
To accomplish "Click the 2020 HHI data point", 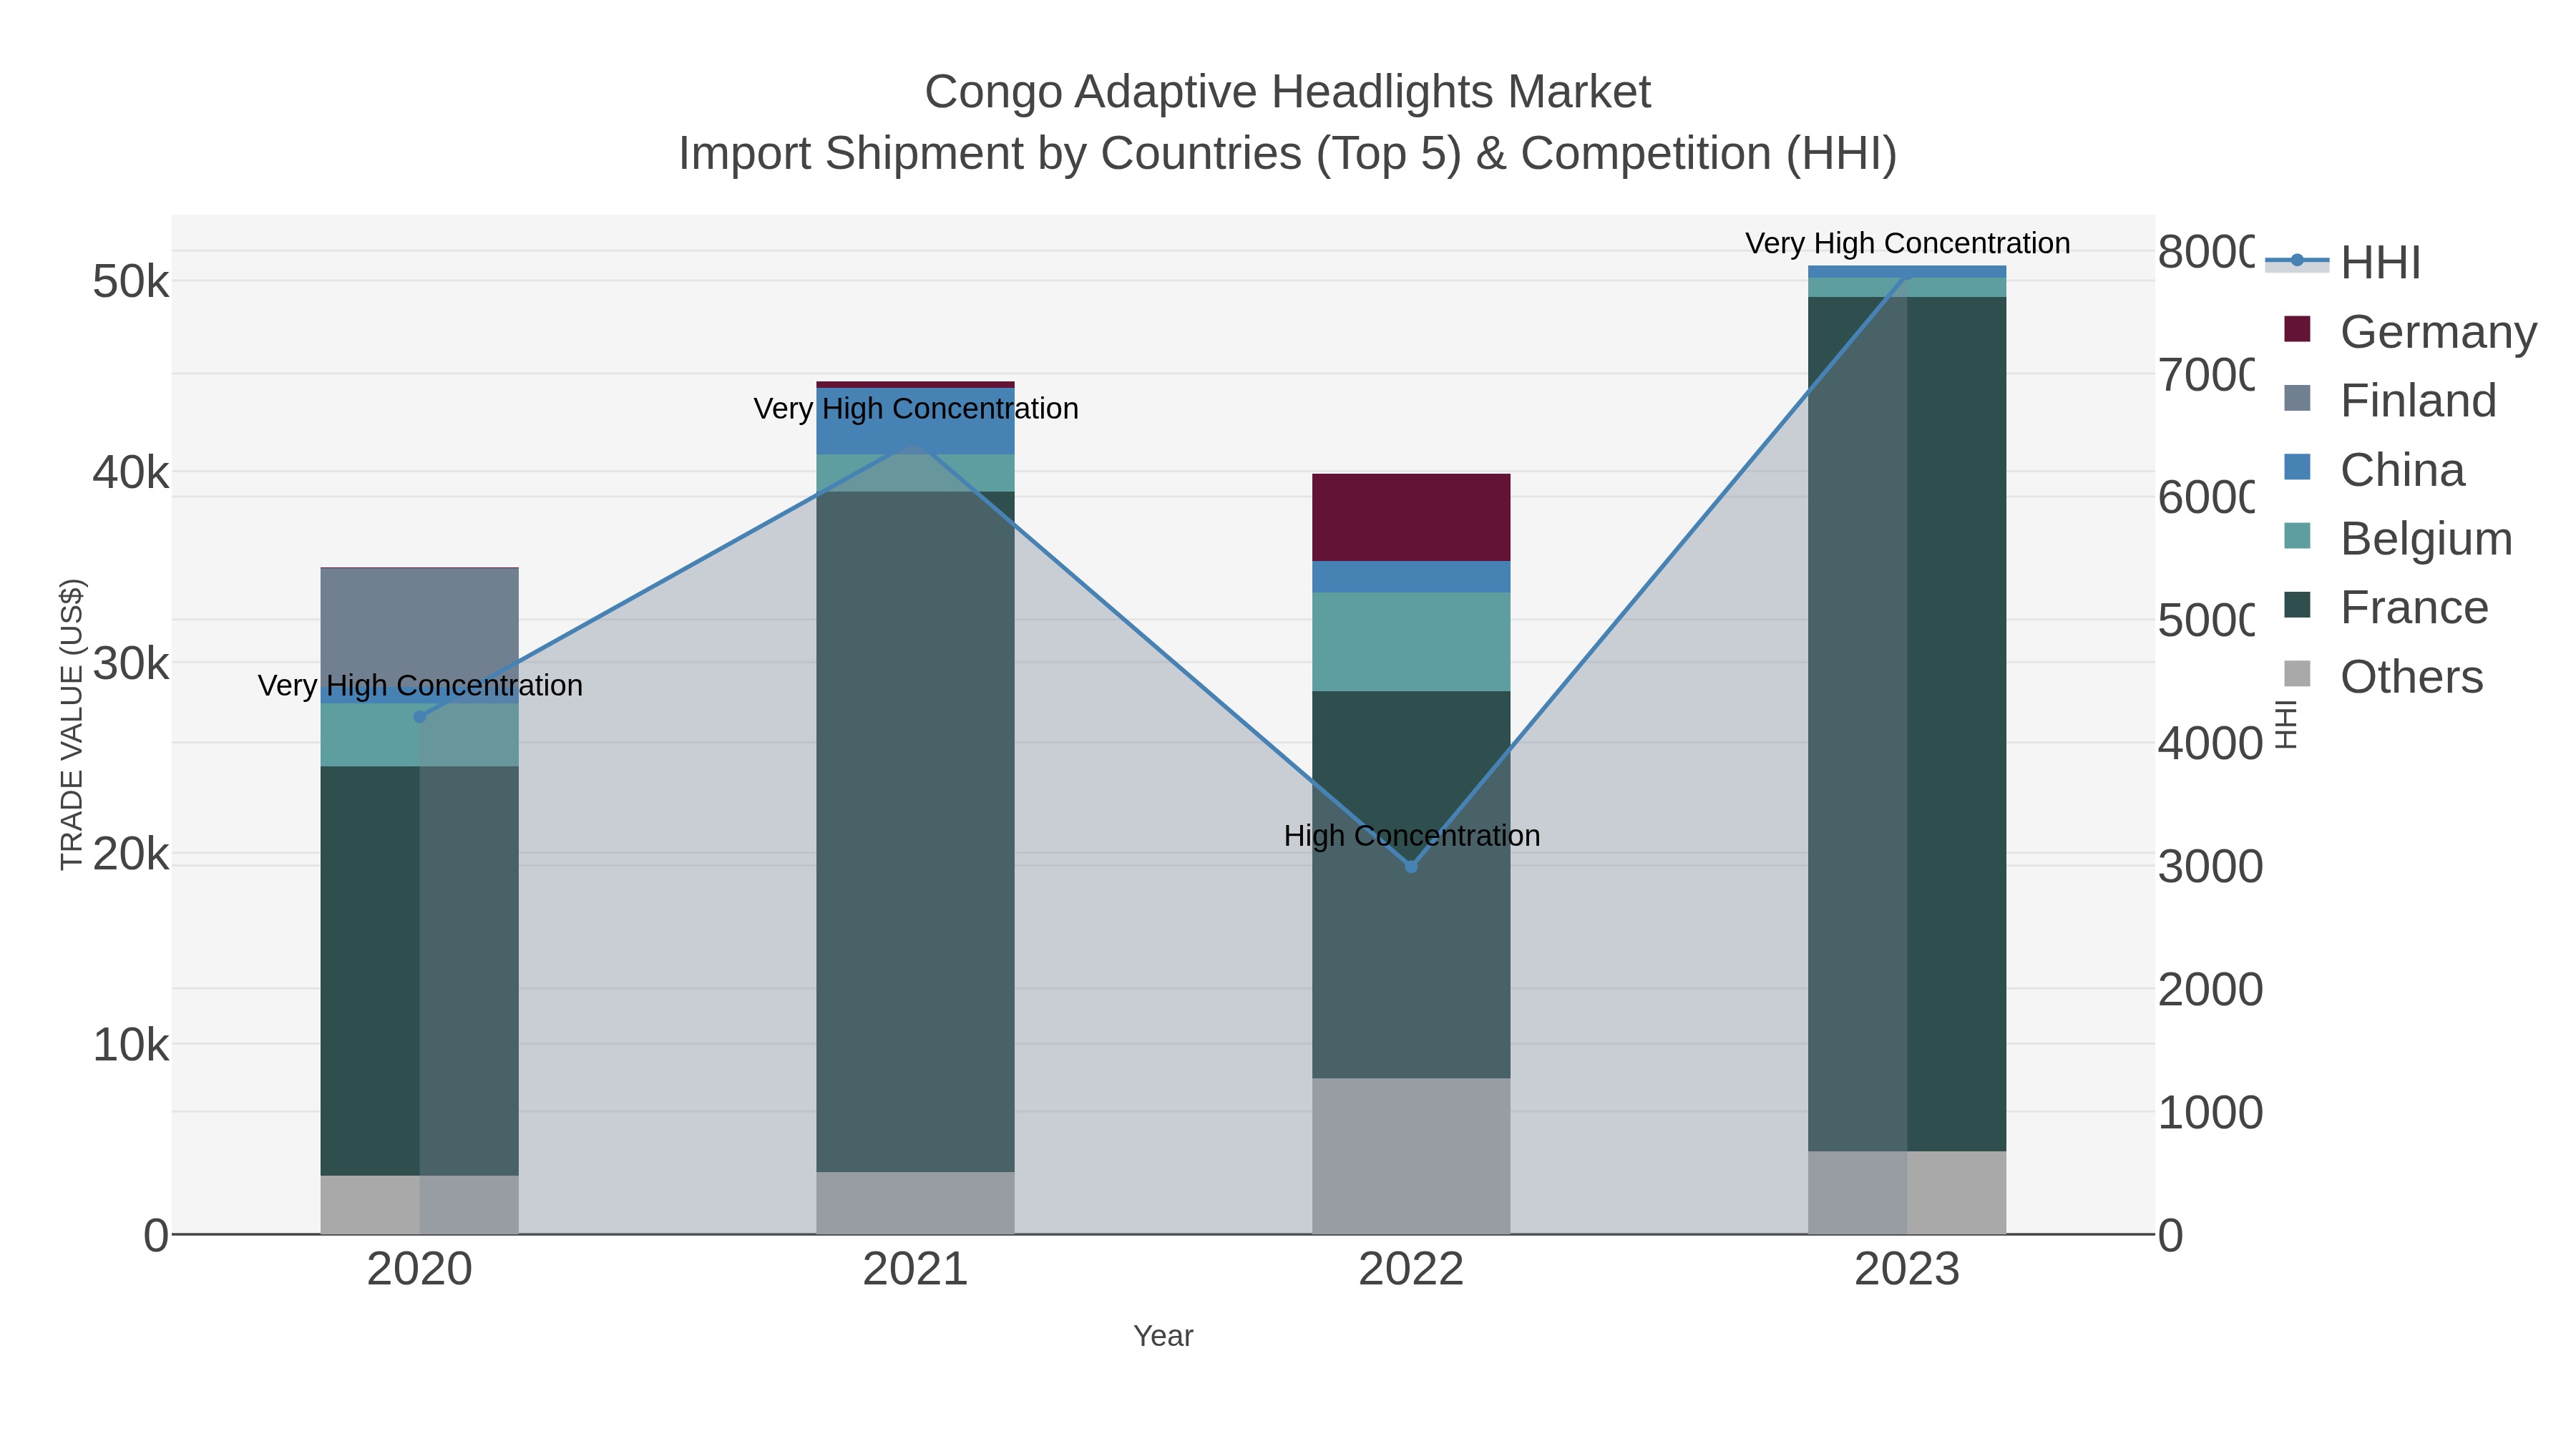I will [x=420, y=717].
